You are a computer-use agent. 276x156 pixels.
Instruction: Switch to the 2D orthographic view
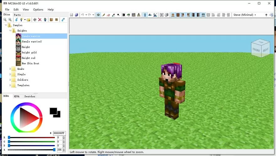150,15
